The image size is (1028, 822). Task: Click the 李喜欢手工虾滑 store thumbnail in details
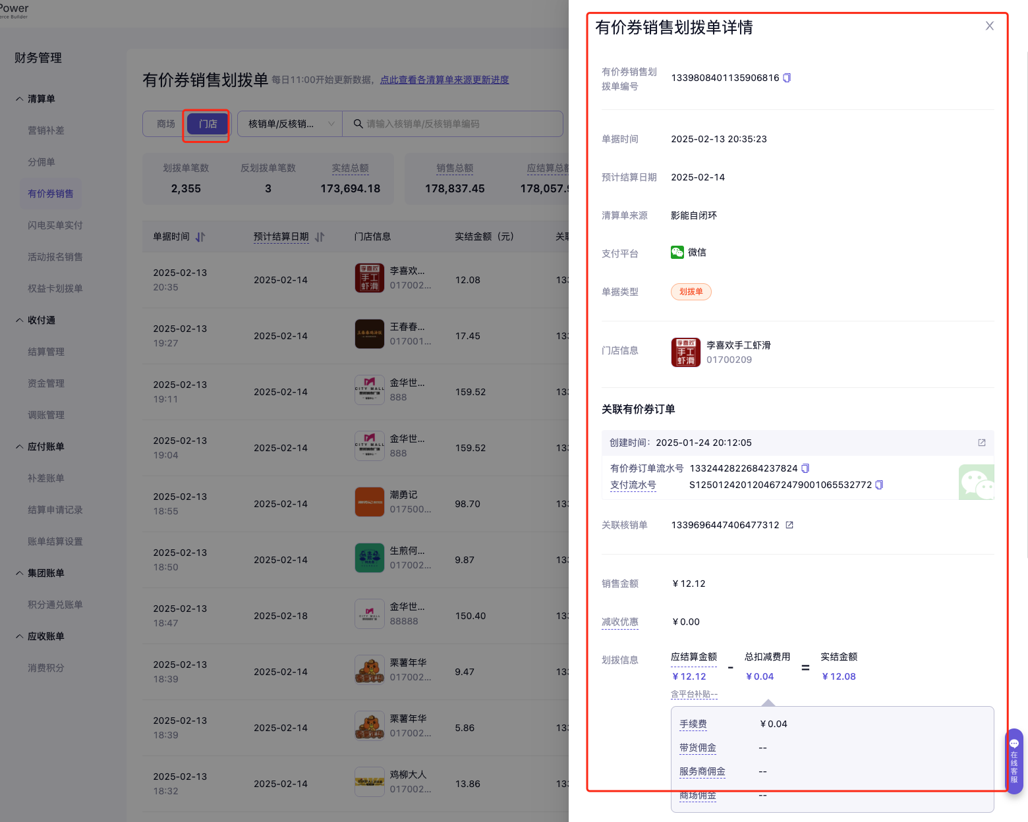685,352
